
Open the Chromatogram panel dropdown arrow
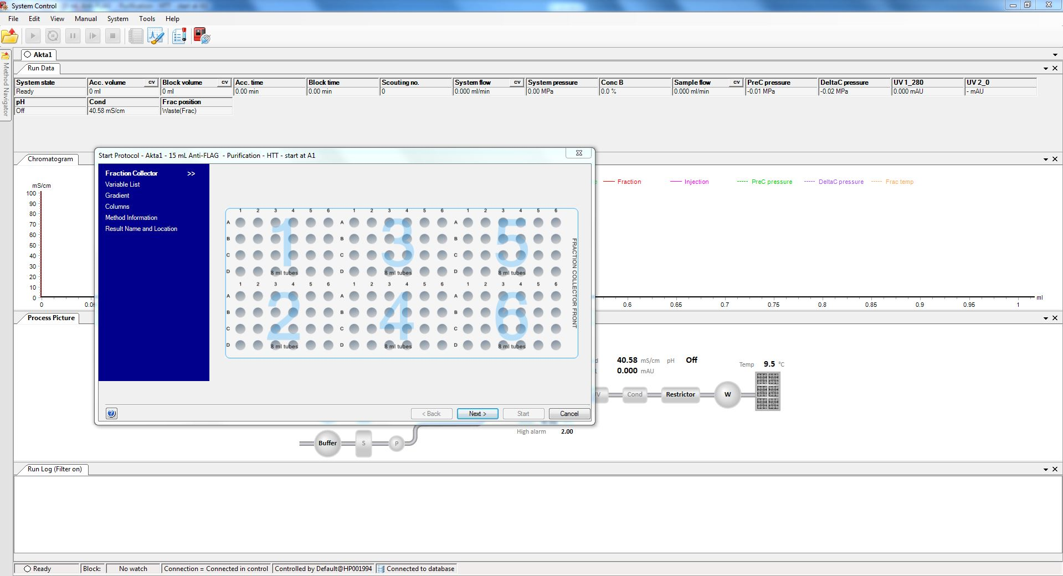pos(1046,160)
